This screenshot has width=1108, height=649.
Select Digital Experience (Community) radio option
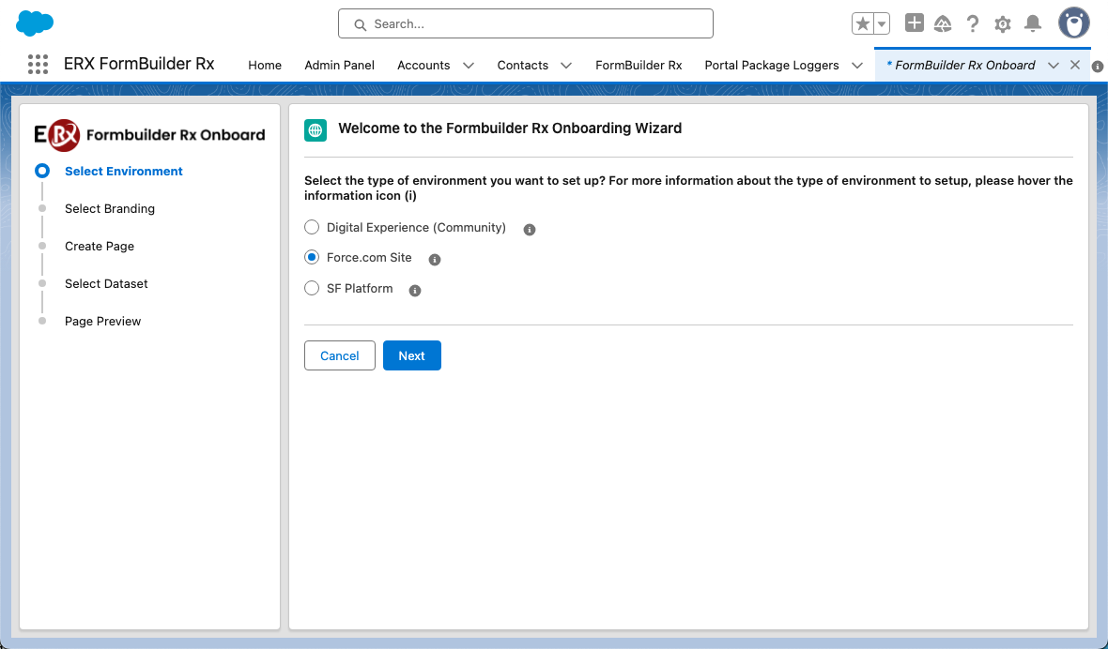point(313,228)
